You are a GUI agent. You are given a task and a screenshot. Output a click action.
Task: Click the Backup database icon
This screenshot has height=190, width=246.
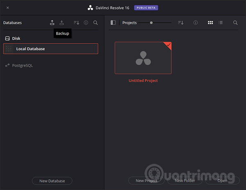pos(52,23)
